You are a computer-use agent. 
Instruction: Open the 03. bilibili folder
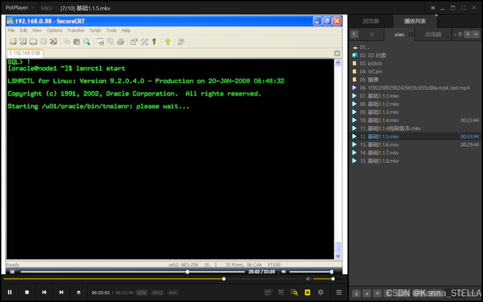coord(415,64)
